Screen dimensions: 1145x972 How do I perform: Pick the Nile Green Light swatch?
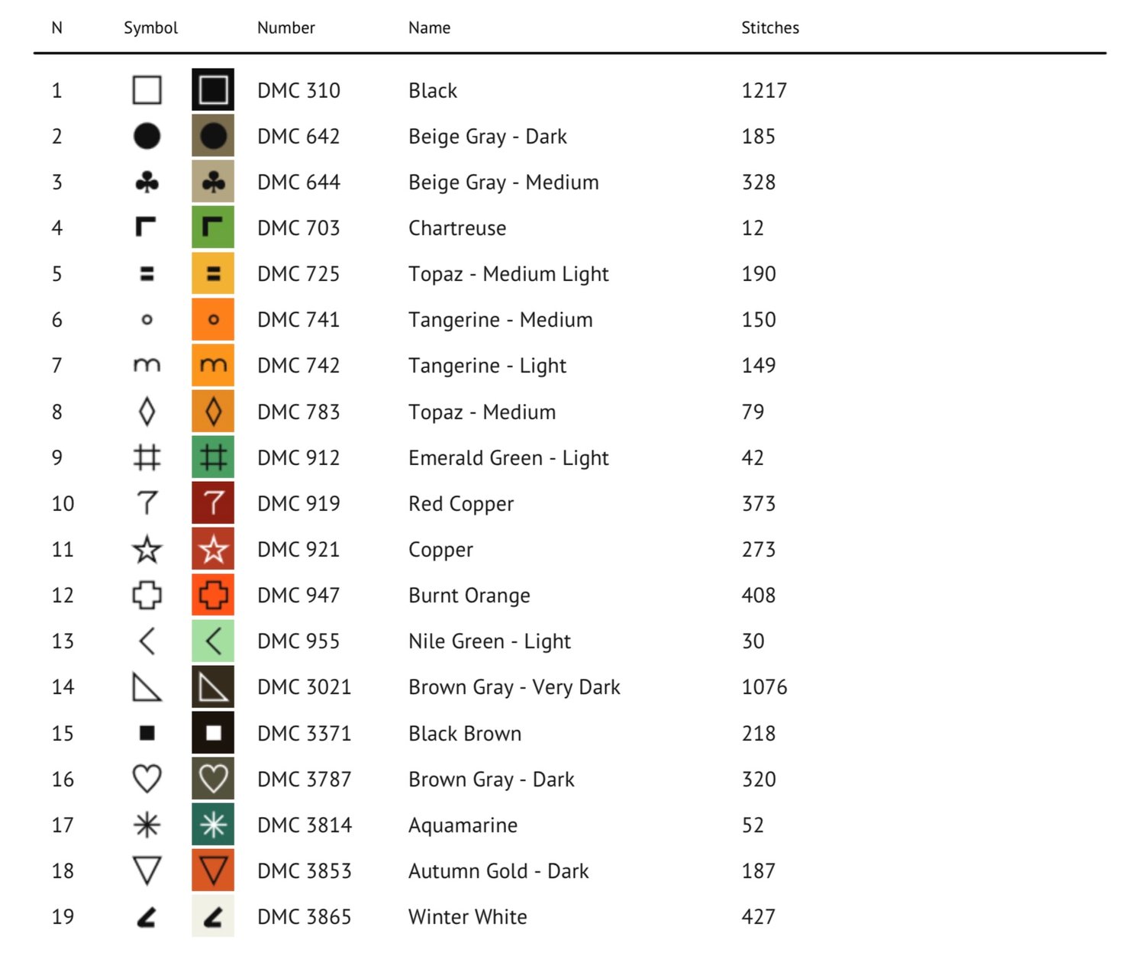(213, 641)
